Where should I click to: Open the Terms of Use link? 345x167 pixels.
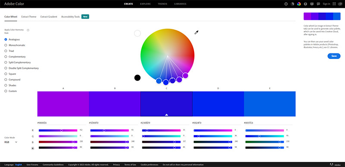coord(130,164)
